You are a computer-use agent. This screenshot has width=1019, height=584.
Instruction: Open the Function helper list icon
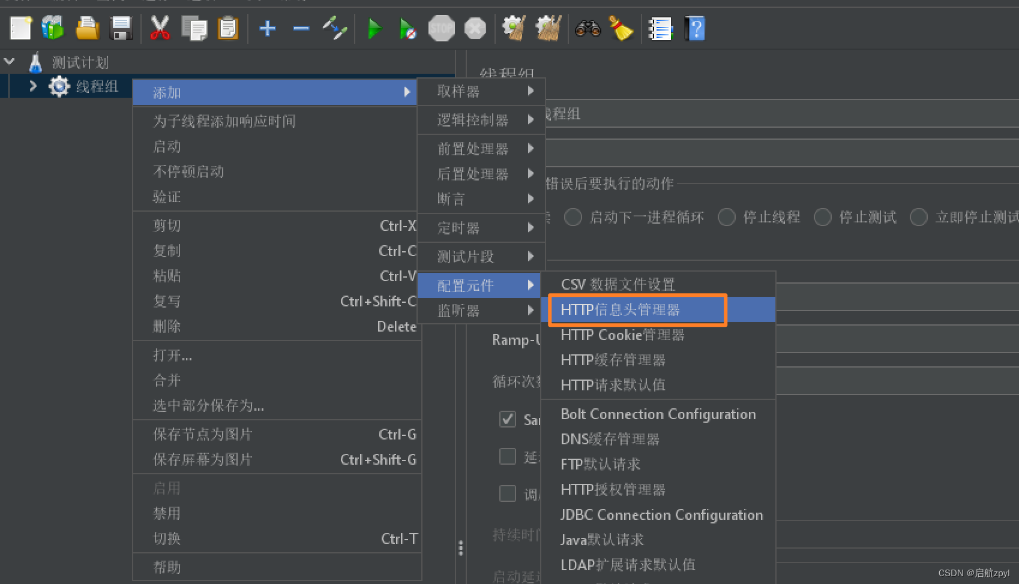(x=660, y=28)
